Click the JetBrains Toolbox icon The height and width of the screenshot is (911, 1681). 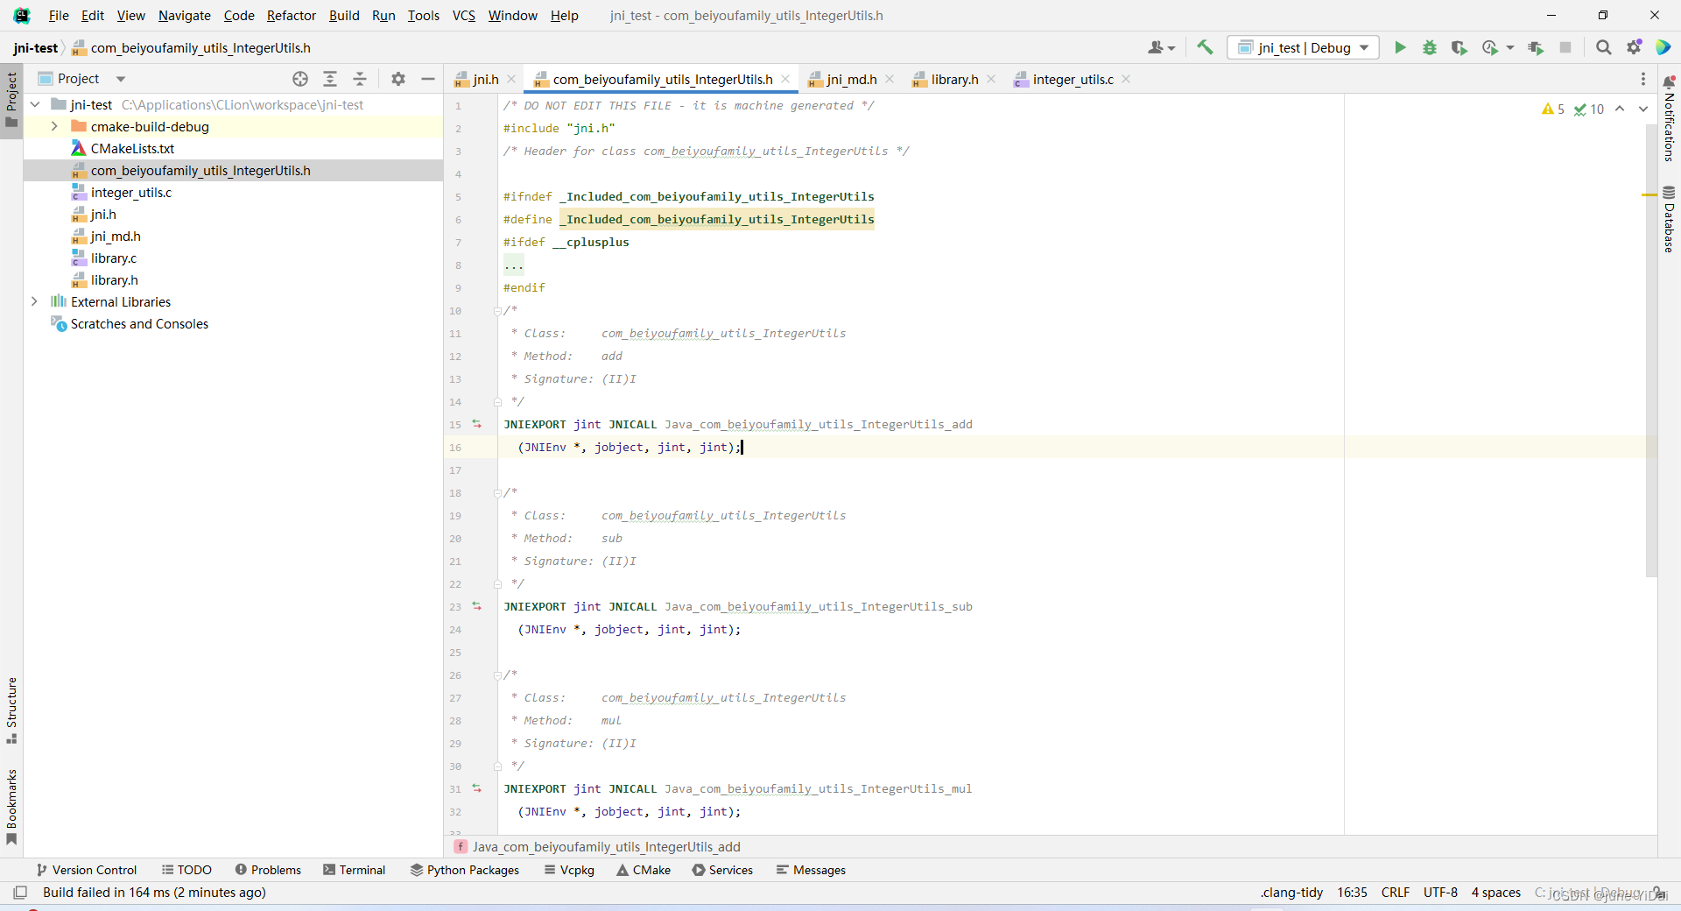[1663, 47]
